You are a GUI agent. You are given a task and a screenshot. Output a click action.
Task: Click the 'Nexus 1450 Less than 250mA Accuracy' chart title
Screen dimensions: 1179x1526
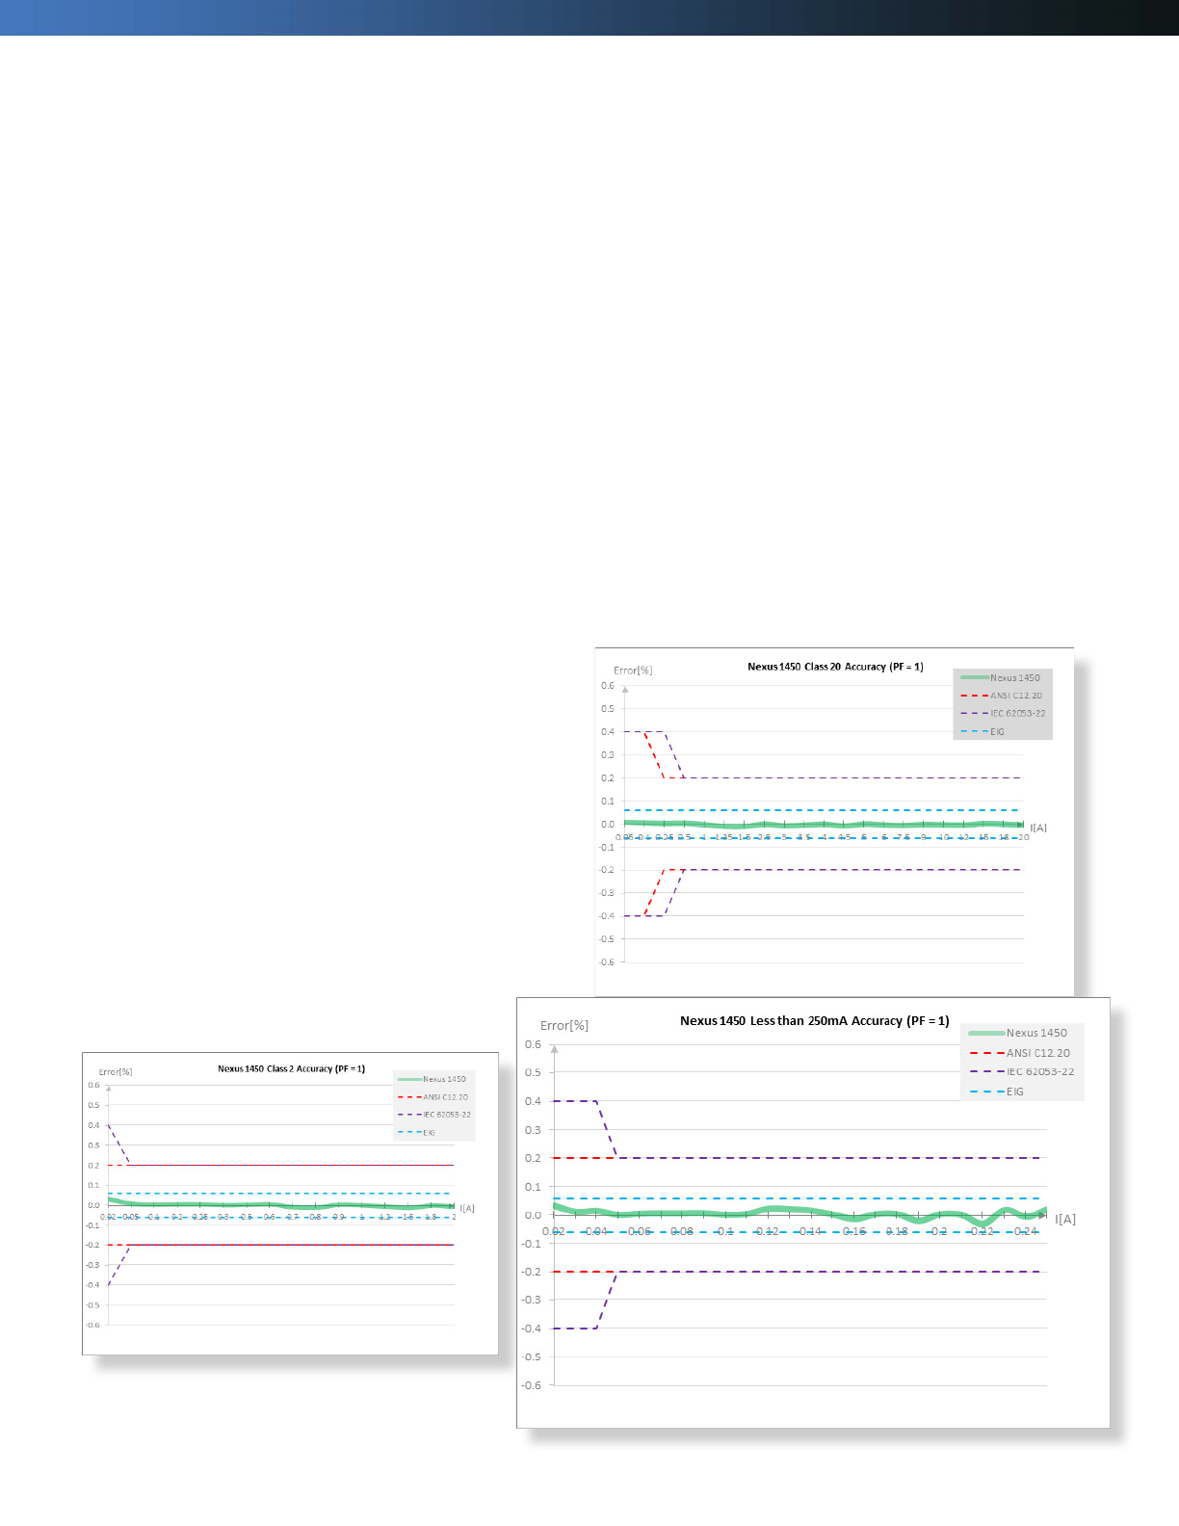tap(814, 1020)
